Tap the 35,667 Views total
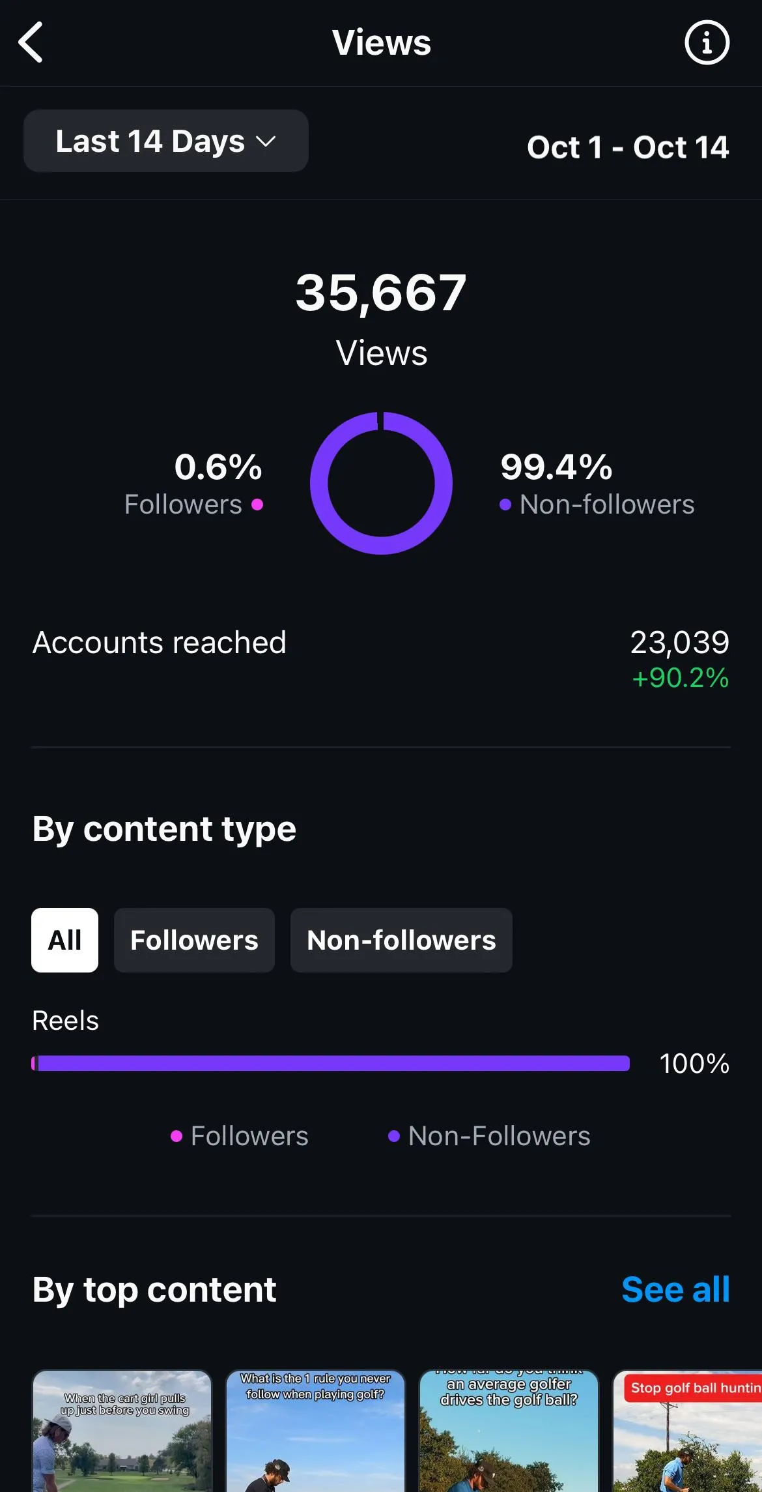Screen dimensions: 762x1492 (x=381, y=293)
